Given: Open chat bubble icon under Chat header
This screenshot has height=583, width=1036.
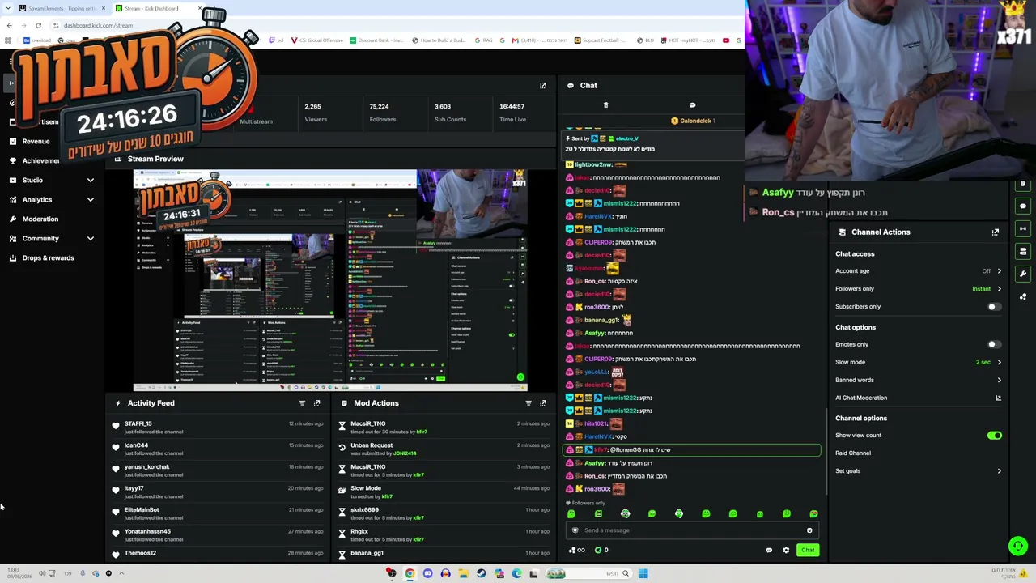Looking at the screenshot, I should click(x=692, y=105).
